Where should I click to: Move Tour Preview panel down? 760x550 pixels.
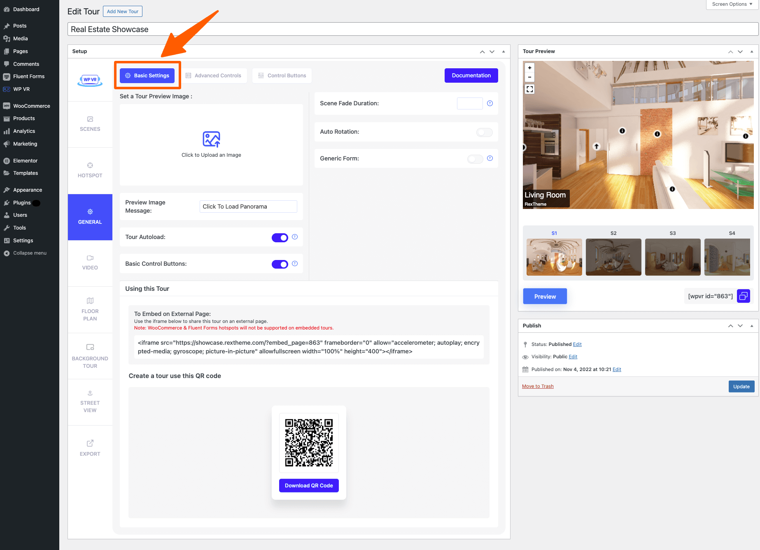click(740, 52)
